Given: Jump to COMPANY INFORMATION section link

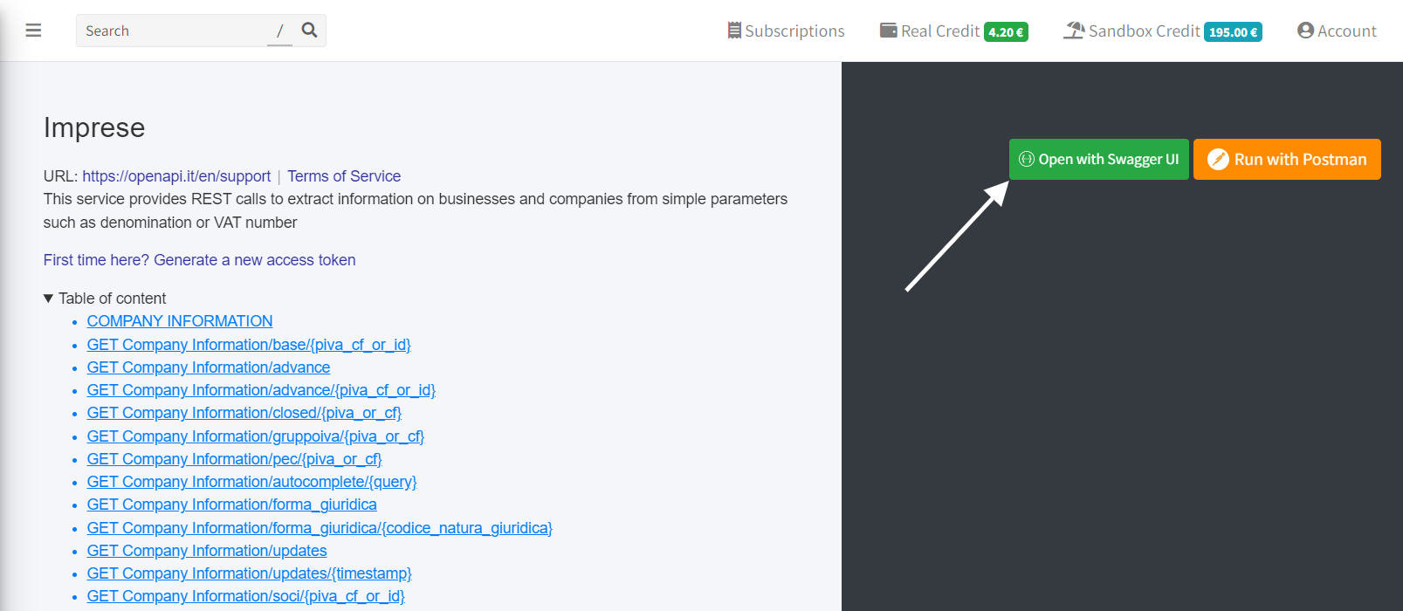Looking at the screenshot, I should coord(180,321).
